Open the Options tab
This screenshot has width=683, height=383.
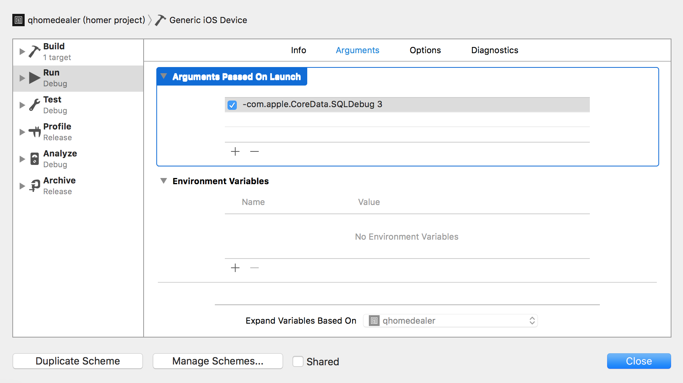click(425, 50)
